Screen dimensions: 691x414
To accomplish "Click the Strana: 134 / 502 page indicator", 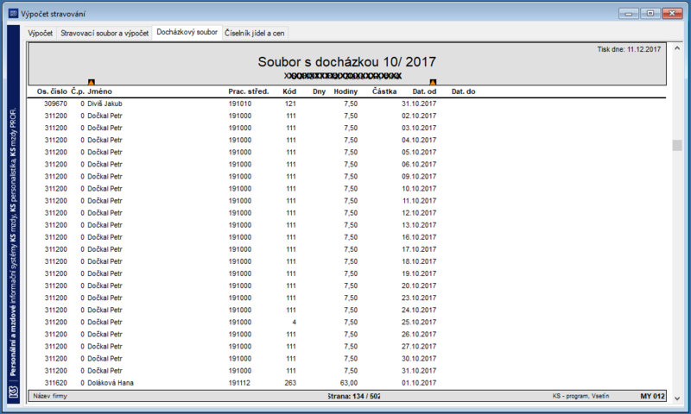I will [x=353, y=396].
